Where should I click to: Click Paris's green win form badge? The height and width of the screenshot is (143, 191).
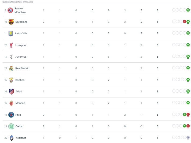[x=185, y=114]
